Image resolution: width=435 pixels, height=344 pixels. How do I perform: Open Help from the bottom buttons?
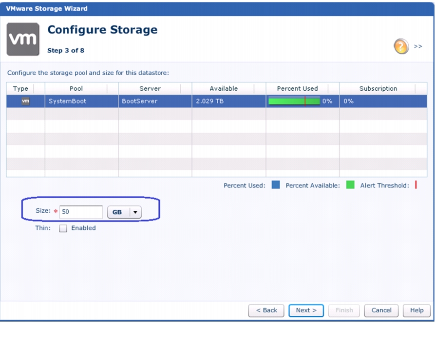coord(416,310)
